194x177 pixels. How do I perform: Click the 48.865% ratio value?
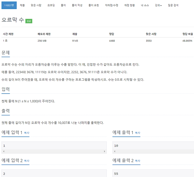(x=187, y=41)
